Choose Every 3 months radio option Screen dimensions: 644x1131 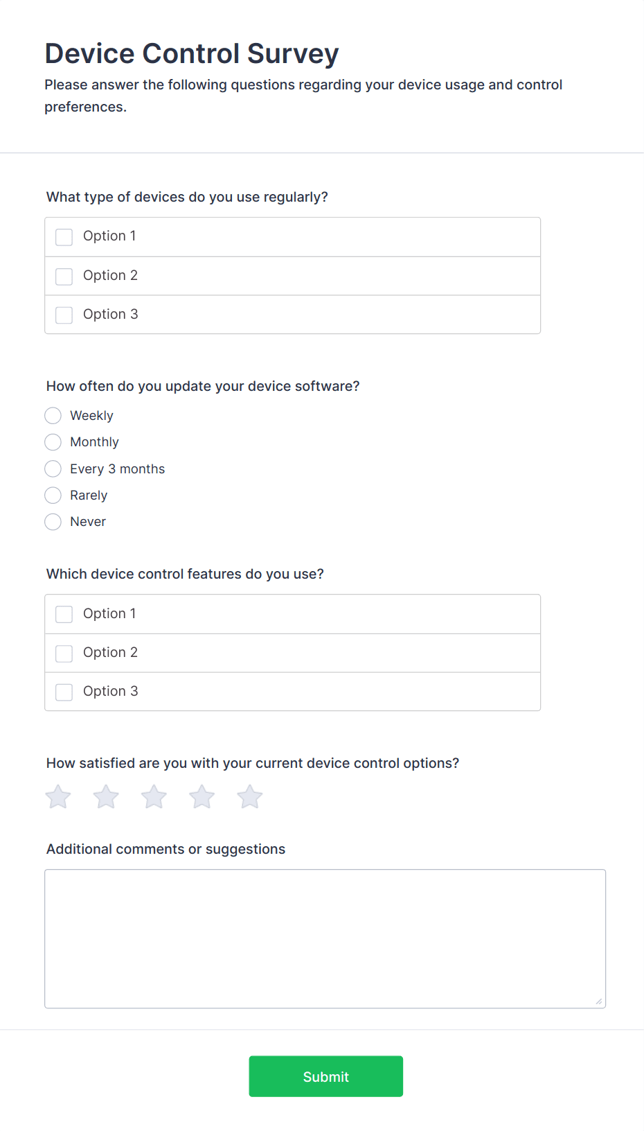(x=53, y=469)
